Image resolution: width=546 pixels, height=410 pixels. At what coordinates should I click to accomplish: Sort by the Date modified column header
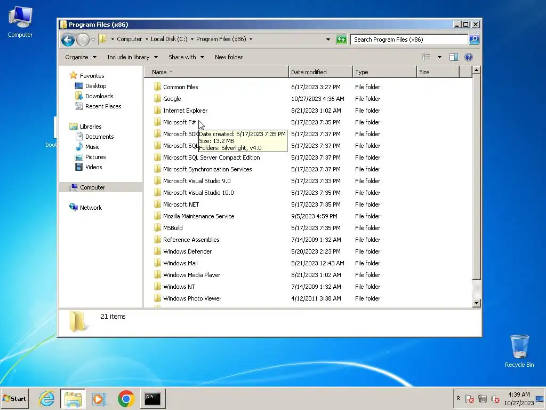320,72
